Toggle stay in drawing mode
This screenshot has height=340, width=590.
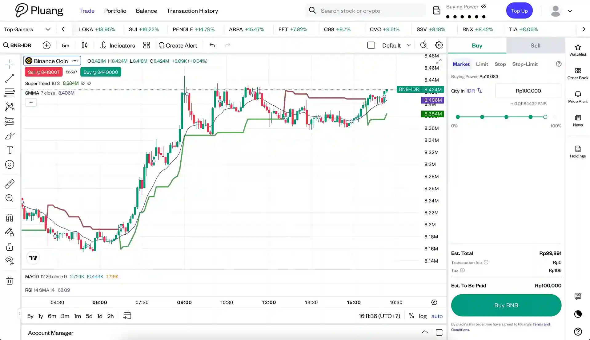[x=10, y=232]
